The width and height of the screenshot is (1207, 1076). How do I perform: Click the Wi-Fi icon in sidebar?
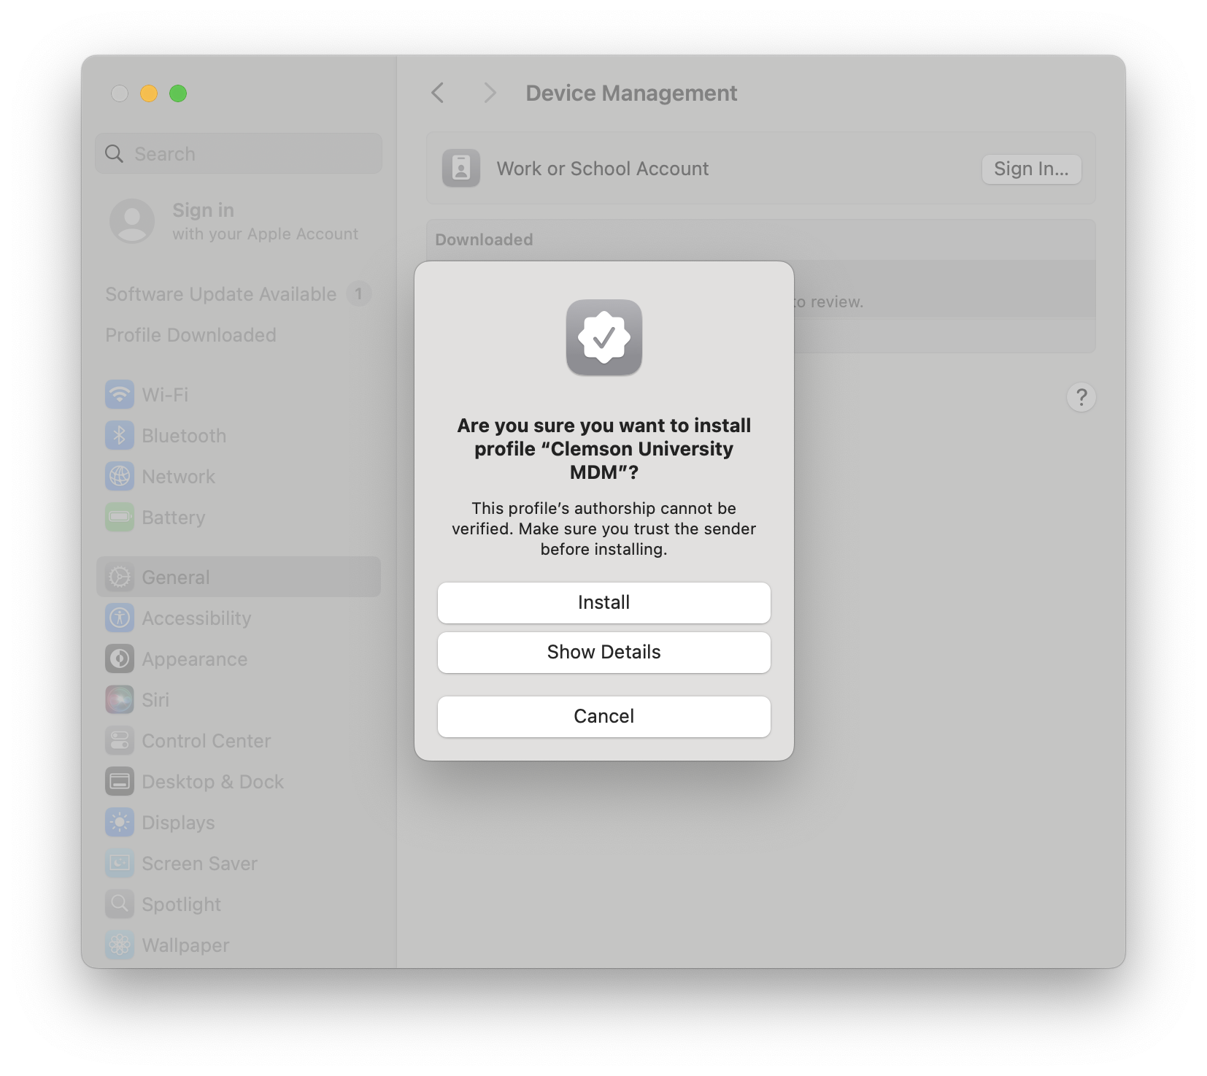(x=120, y=395)
